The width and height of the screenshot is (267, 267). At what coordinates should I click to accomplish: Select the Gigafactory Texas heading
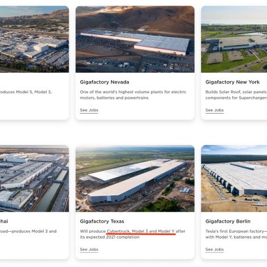(x=102, y=222)
